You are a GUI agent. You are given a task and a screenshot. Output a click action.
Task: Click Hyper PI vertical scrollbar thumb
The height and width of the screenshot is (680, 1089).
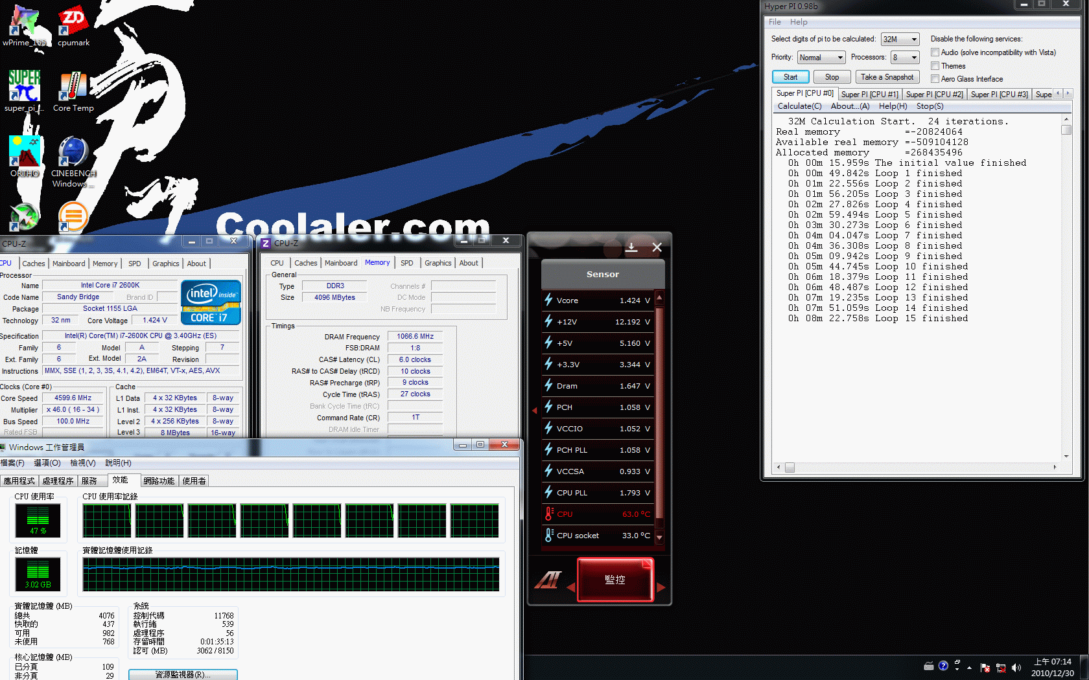click(x=1066, y=130)
